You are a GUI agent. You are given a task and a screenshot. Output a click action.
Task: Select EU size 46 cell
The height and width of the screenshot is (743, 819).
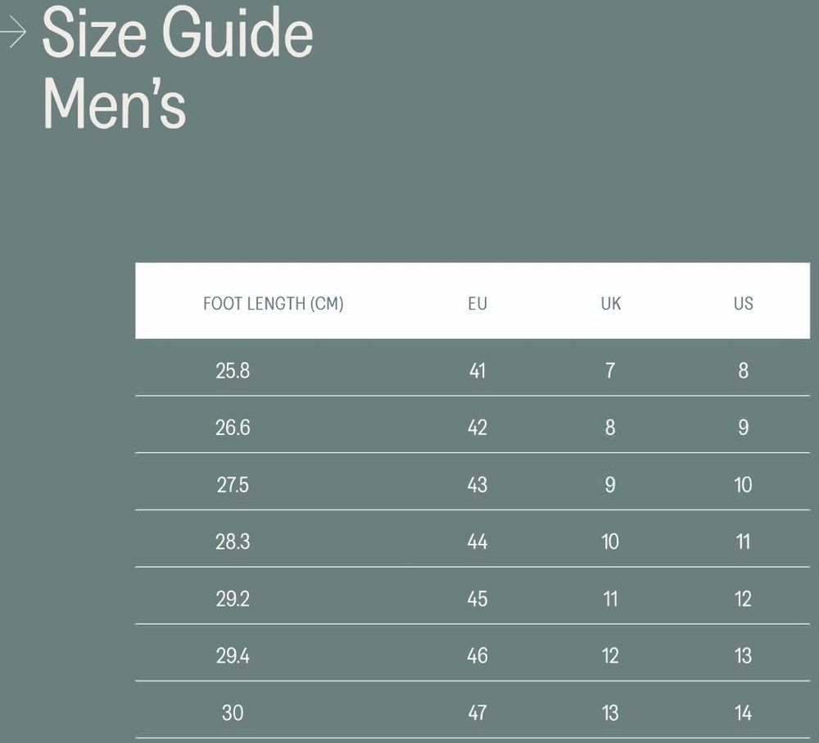[x=477, y=655]
